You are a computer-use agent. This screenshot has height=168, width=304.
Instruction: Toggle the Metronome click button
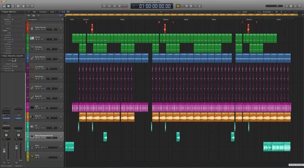pyautogui.click(x=199, y=6)
